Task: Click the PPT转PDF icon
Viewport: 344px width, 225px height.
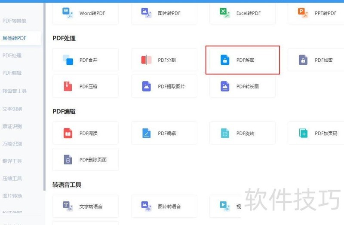Action: tap(303, 13)
